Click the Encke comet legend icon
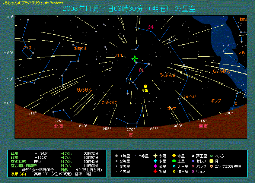 pos(212,166)
